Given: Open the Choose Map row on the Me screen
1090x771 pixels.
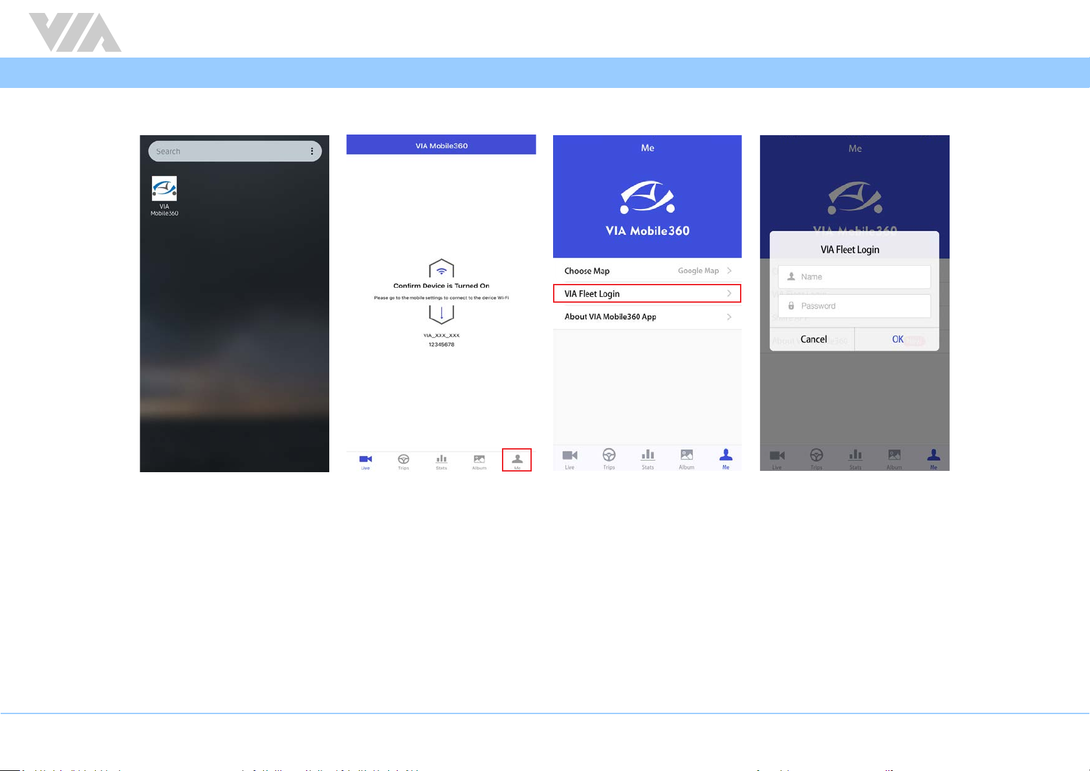Looking at the screenshot, I should pyautogui.click(x=647, y=270).
